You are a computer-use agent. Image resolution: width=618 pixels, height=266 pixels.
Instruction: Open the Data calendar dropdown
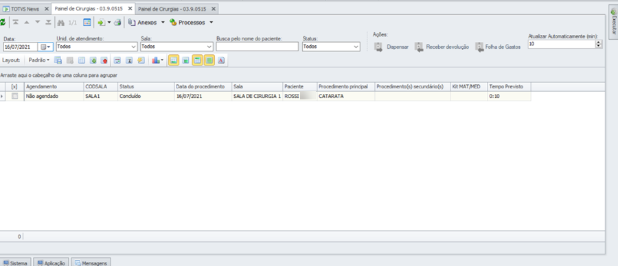(x=46, y=47)
